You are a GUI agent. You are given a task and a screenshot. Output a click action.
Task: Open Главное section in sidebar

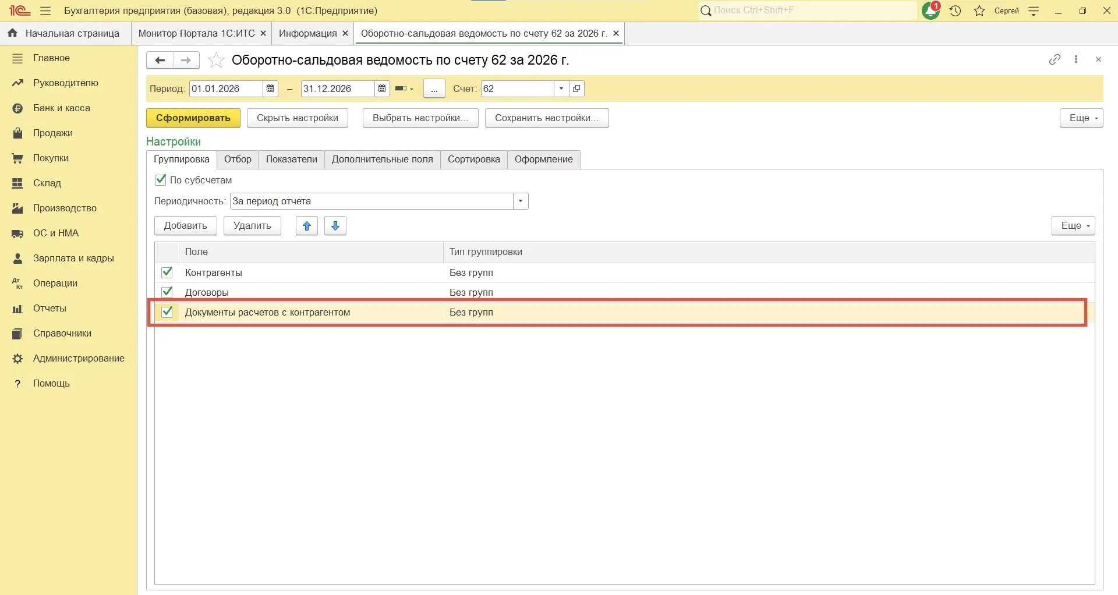tap(68, 58)
